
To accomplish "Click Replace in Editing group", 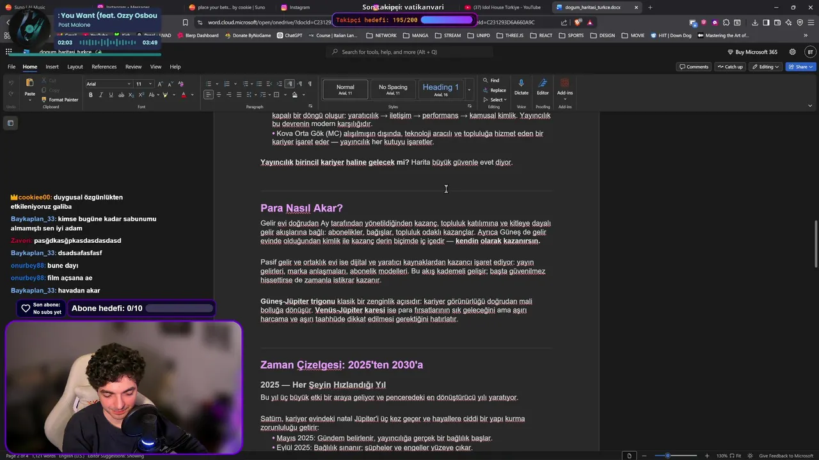I will 494,90.
